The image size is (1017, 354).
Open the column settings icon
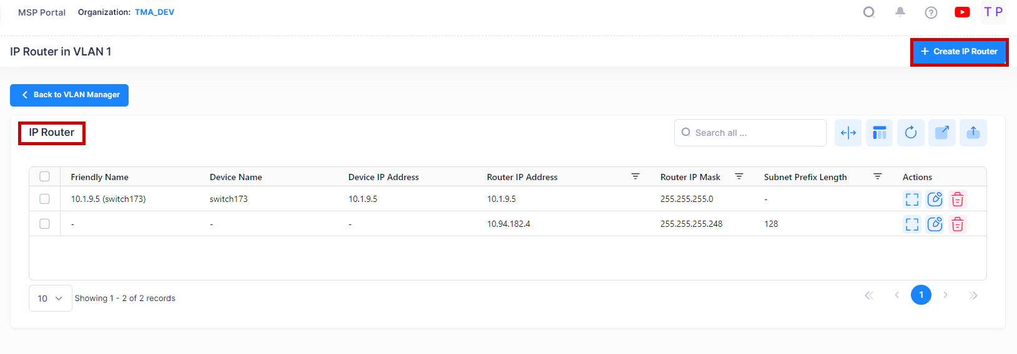coord(880,133)
